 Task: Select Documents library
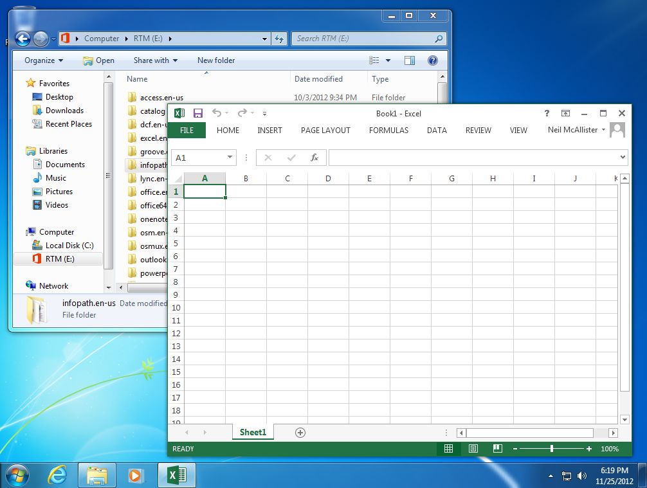point(65,165)
